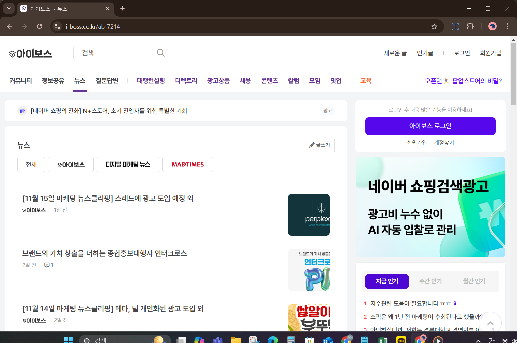The height and width of the screenshot is (343, 517).
Task: Click inside the 검색 search field
Action: (x=114, y=53)
